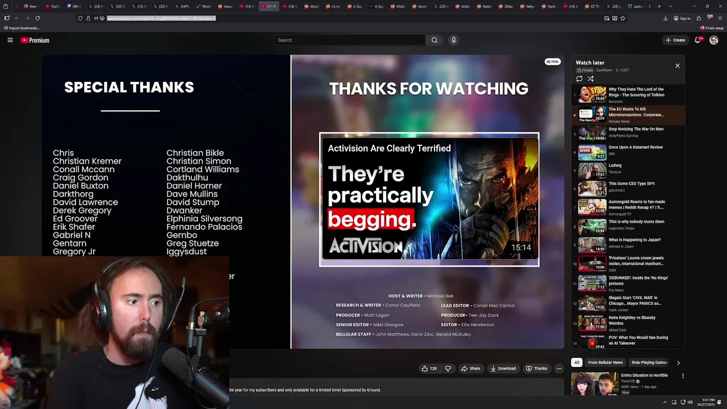Bookmark this page with the star
Screen dimensions: 727x409
coord(622,18)
